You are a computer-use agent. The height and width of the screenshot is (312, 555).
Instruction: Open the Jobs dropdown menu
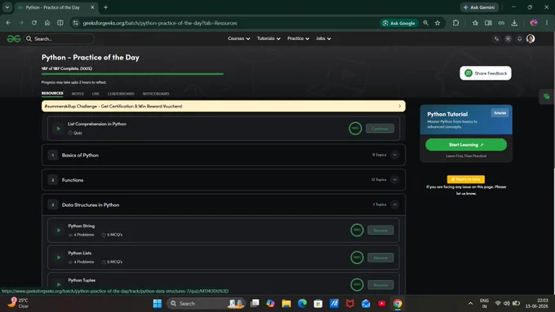coord(323,38)
